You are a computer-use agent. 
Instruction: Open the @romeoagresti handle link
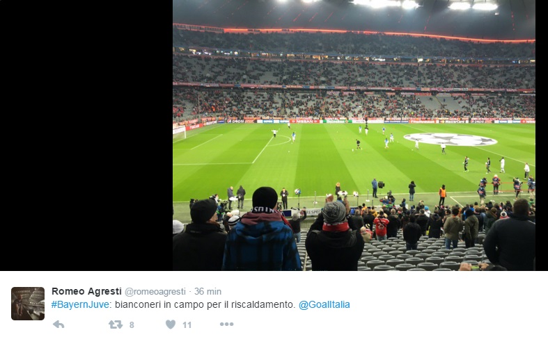tap(155, 292)
